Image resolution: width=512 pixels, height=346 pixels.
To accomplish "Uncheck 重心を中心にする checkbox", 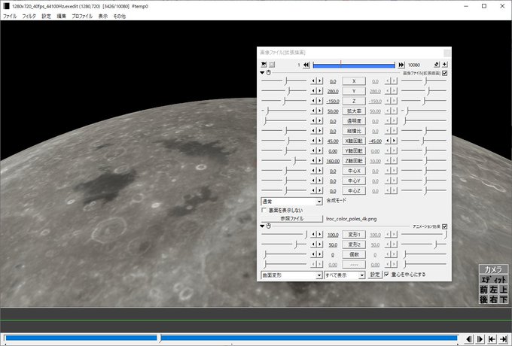I will 386,275.
